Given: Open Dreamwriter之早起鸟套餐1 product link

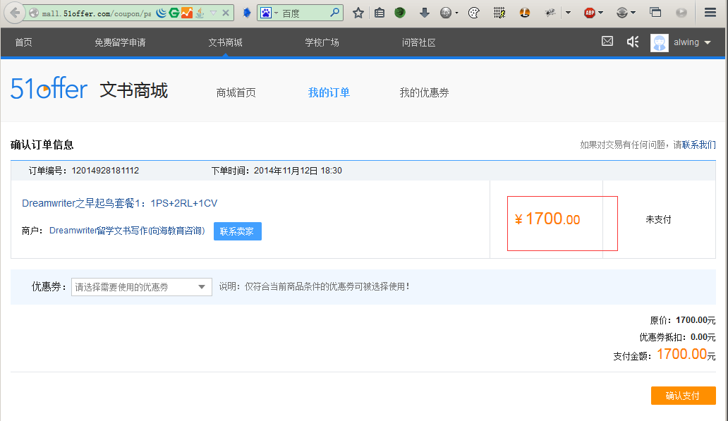Looking at the screenshot, I should 120,203.
